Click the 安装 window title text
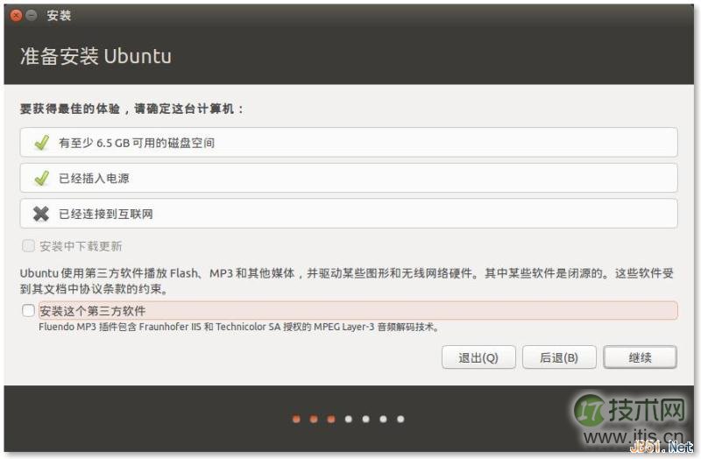Screen dimensions: 701x459 pos(59,16)
